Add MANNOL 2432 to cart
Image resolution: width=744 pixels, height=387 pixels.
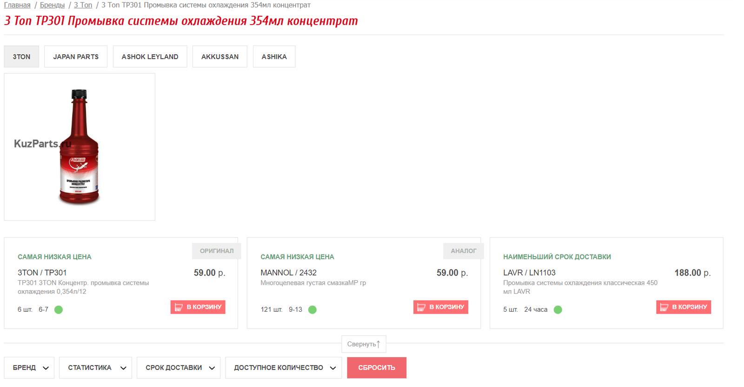(441, 307)
